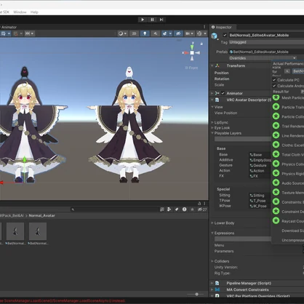Click the thumbnail size slider handle
Image resolution: width=304 pixels, height=304 pixels.
point(196,294)
